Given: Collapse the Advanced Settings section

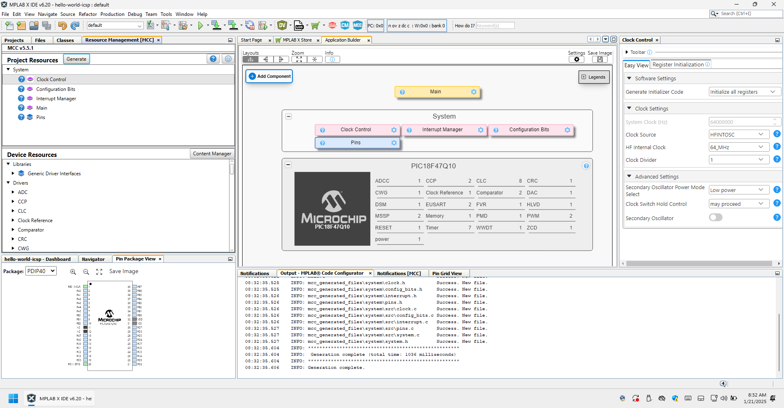Looking at the screenshot, I should click(x=629, y=176).
